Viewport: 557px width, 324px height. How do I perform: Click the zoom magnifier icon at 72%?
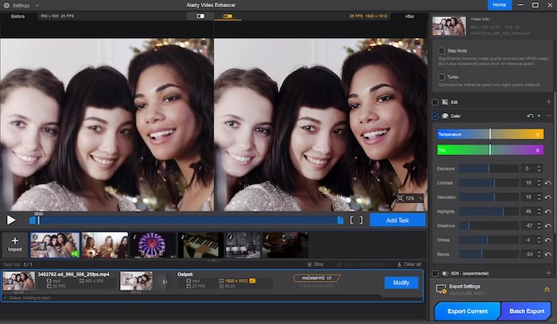(x=399, y=197)
